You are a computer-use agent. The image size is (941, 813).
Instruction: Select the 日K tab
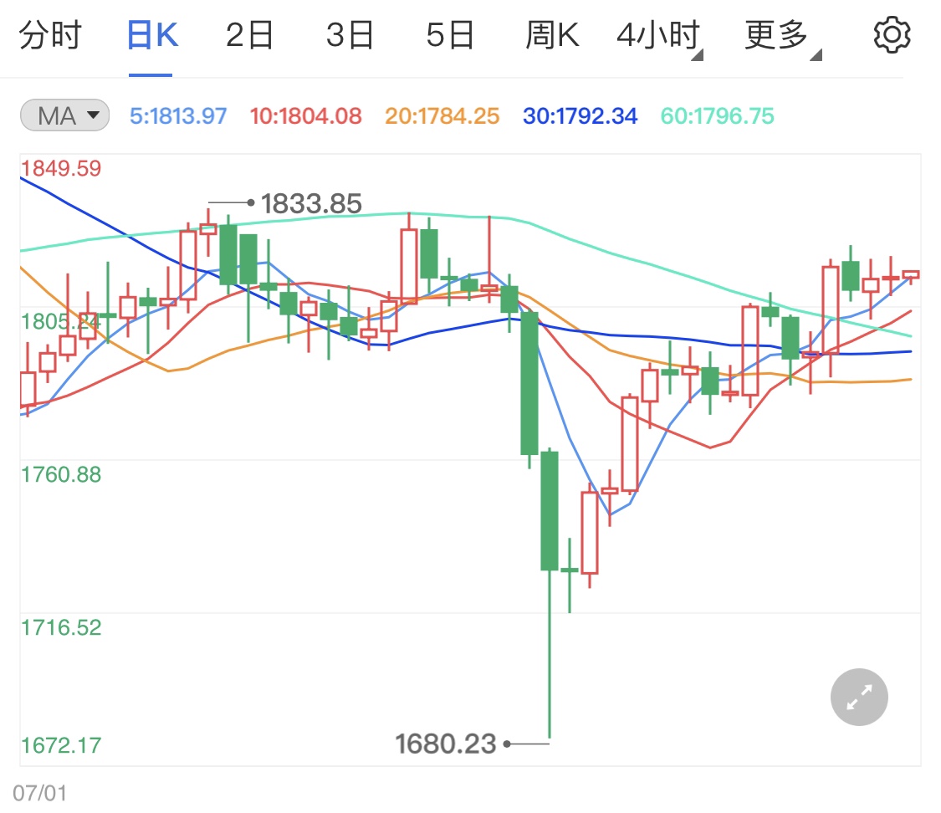[152, 35]
